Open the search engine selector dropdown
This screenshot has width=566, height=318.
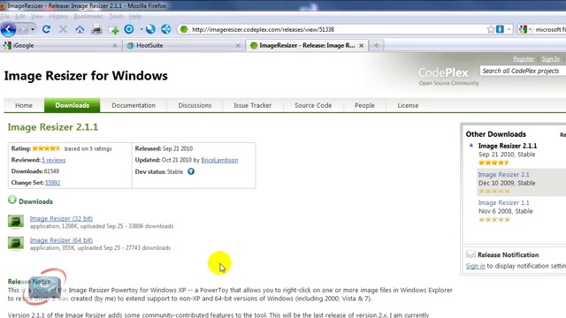[525, 29]
